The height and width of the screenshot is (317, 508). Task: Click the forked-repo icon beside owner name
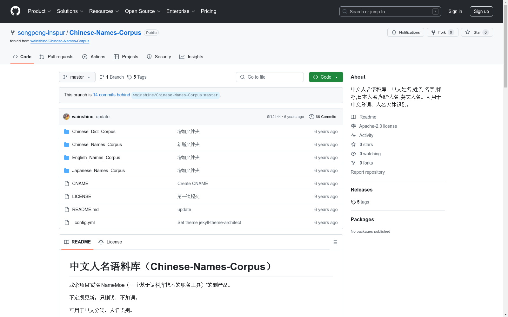click(13, 33)
